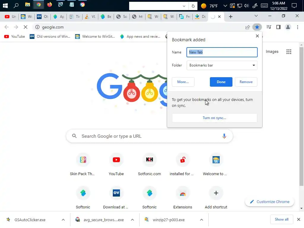This screenshot has width=304, height=228.
Task: Click the taskbar refresh icon
Action: click(193, 6)
